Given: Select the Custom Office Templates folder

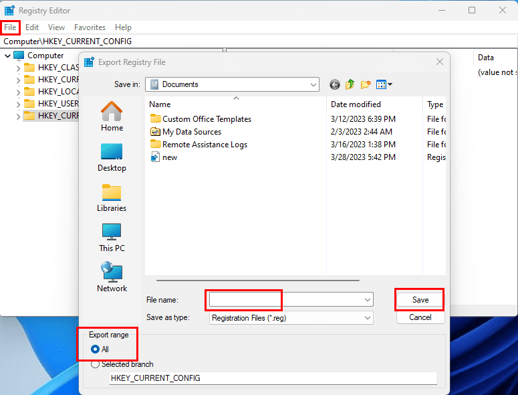Looking at the screenshot, I should 207,119.
